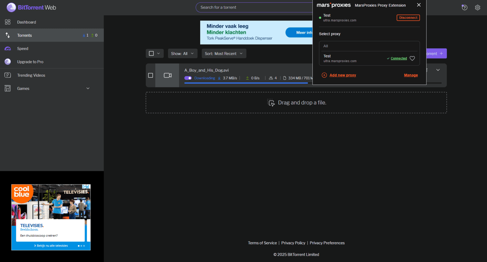
Task: Close the MarsProxies extension popup
Action: [x=419, y=5]
